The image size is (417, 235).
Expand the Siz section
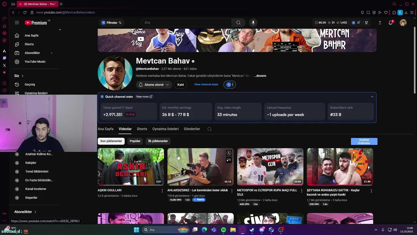(19, 76)
